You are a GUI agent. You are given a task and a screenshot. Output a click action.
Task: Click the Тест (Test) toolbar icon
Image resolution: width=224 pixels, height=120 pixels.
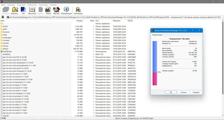[x=23, y=9]
